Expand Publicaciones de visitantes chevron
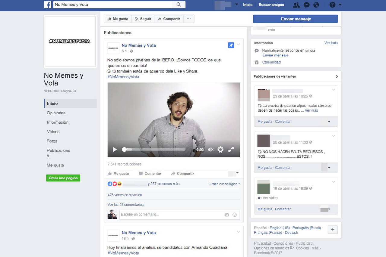This screenshot has width=386, height=257. (x=337, y=76)
